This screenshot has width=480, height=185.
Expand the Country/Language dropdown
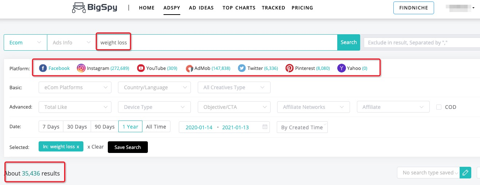click(154, 87)
